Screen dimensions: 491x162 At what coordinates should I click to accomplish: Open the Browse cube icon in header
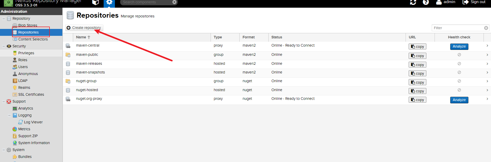tap(95, 2)
